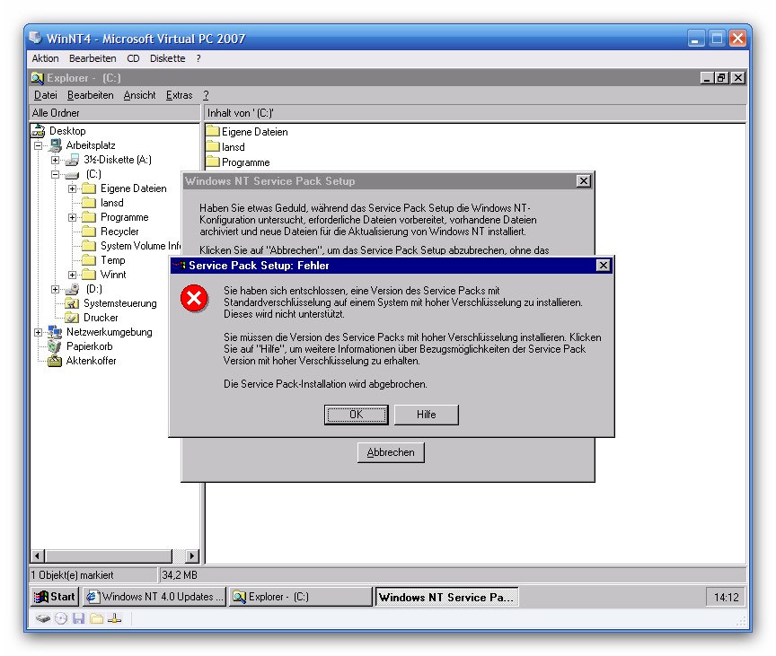Expand the 3½-Diskette (A:) tree node
This screenshot has height=656, width=776.
point(55,160)
